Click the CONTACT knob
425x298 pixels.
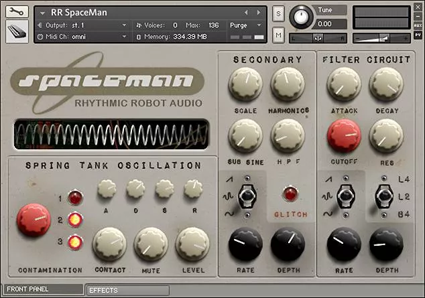coord(110,244)
